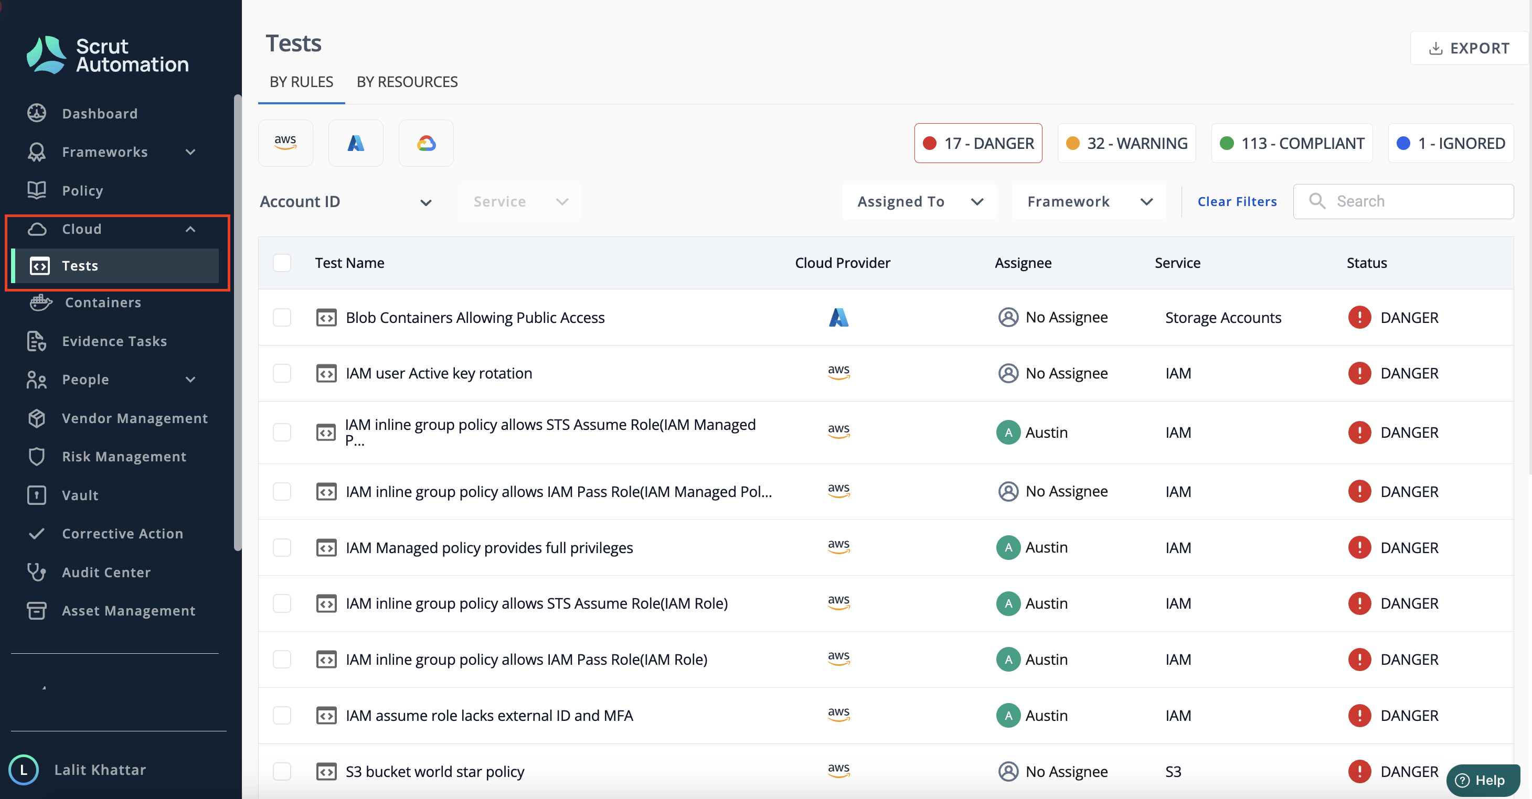Filter tests by Azure cloud provider icon
The image size is (1532, 799).
pyautogui.click(x=356, y=143)
